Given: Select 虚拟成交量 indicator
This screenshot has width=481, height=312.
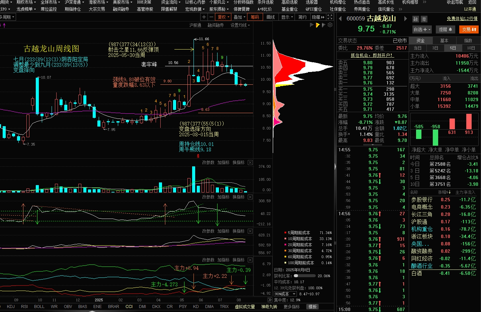Looking at the screenshot, I should [x=245, y=306].
